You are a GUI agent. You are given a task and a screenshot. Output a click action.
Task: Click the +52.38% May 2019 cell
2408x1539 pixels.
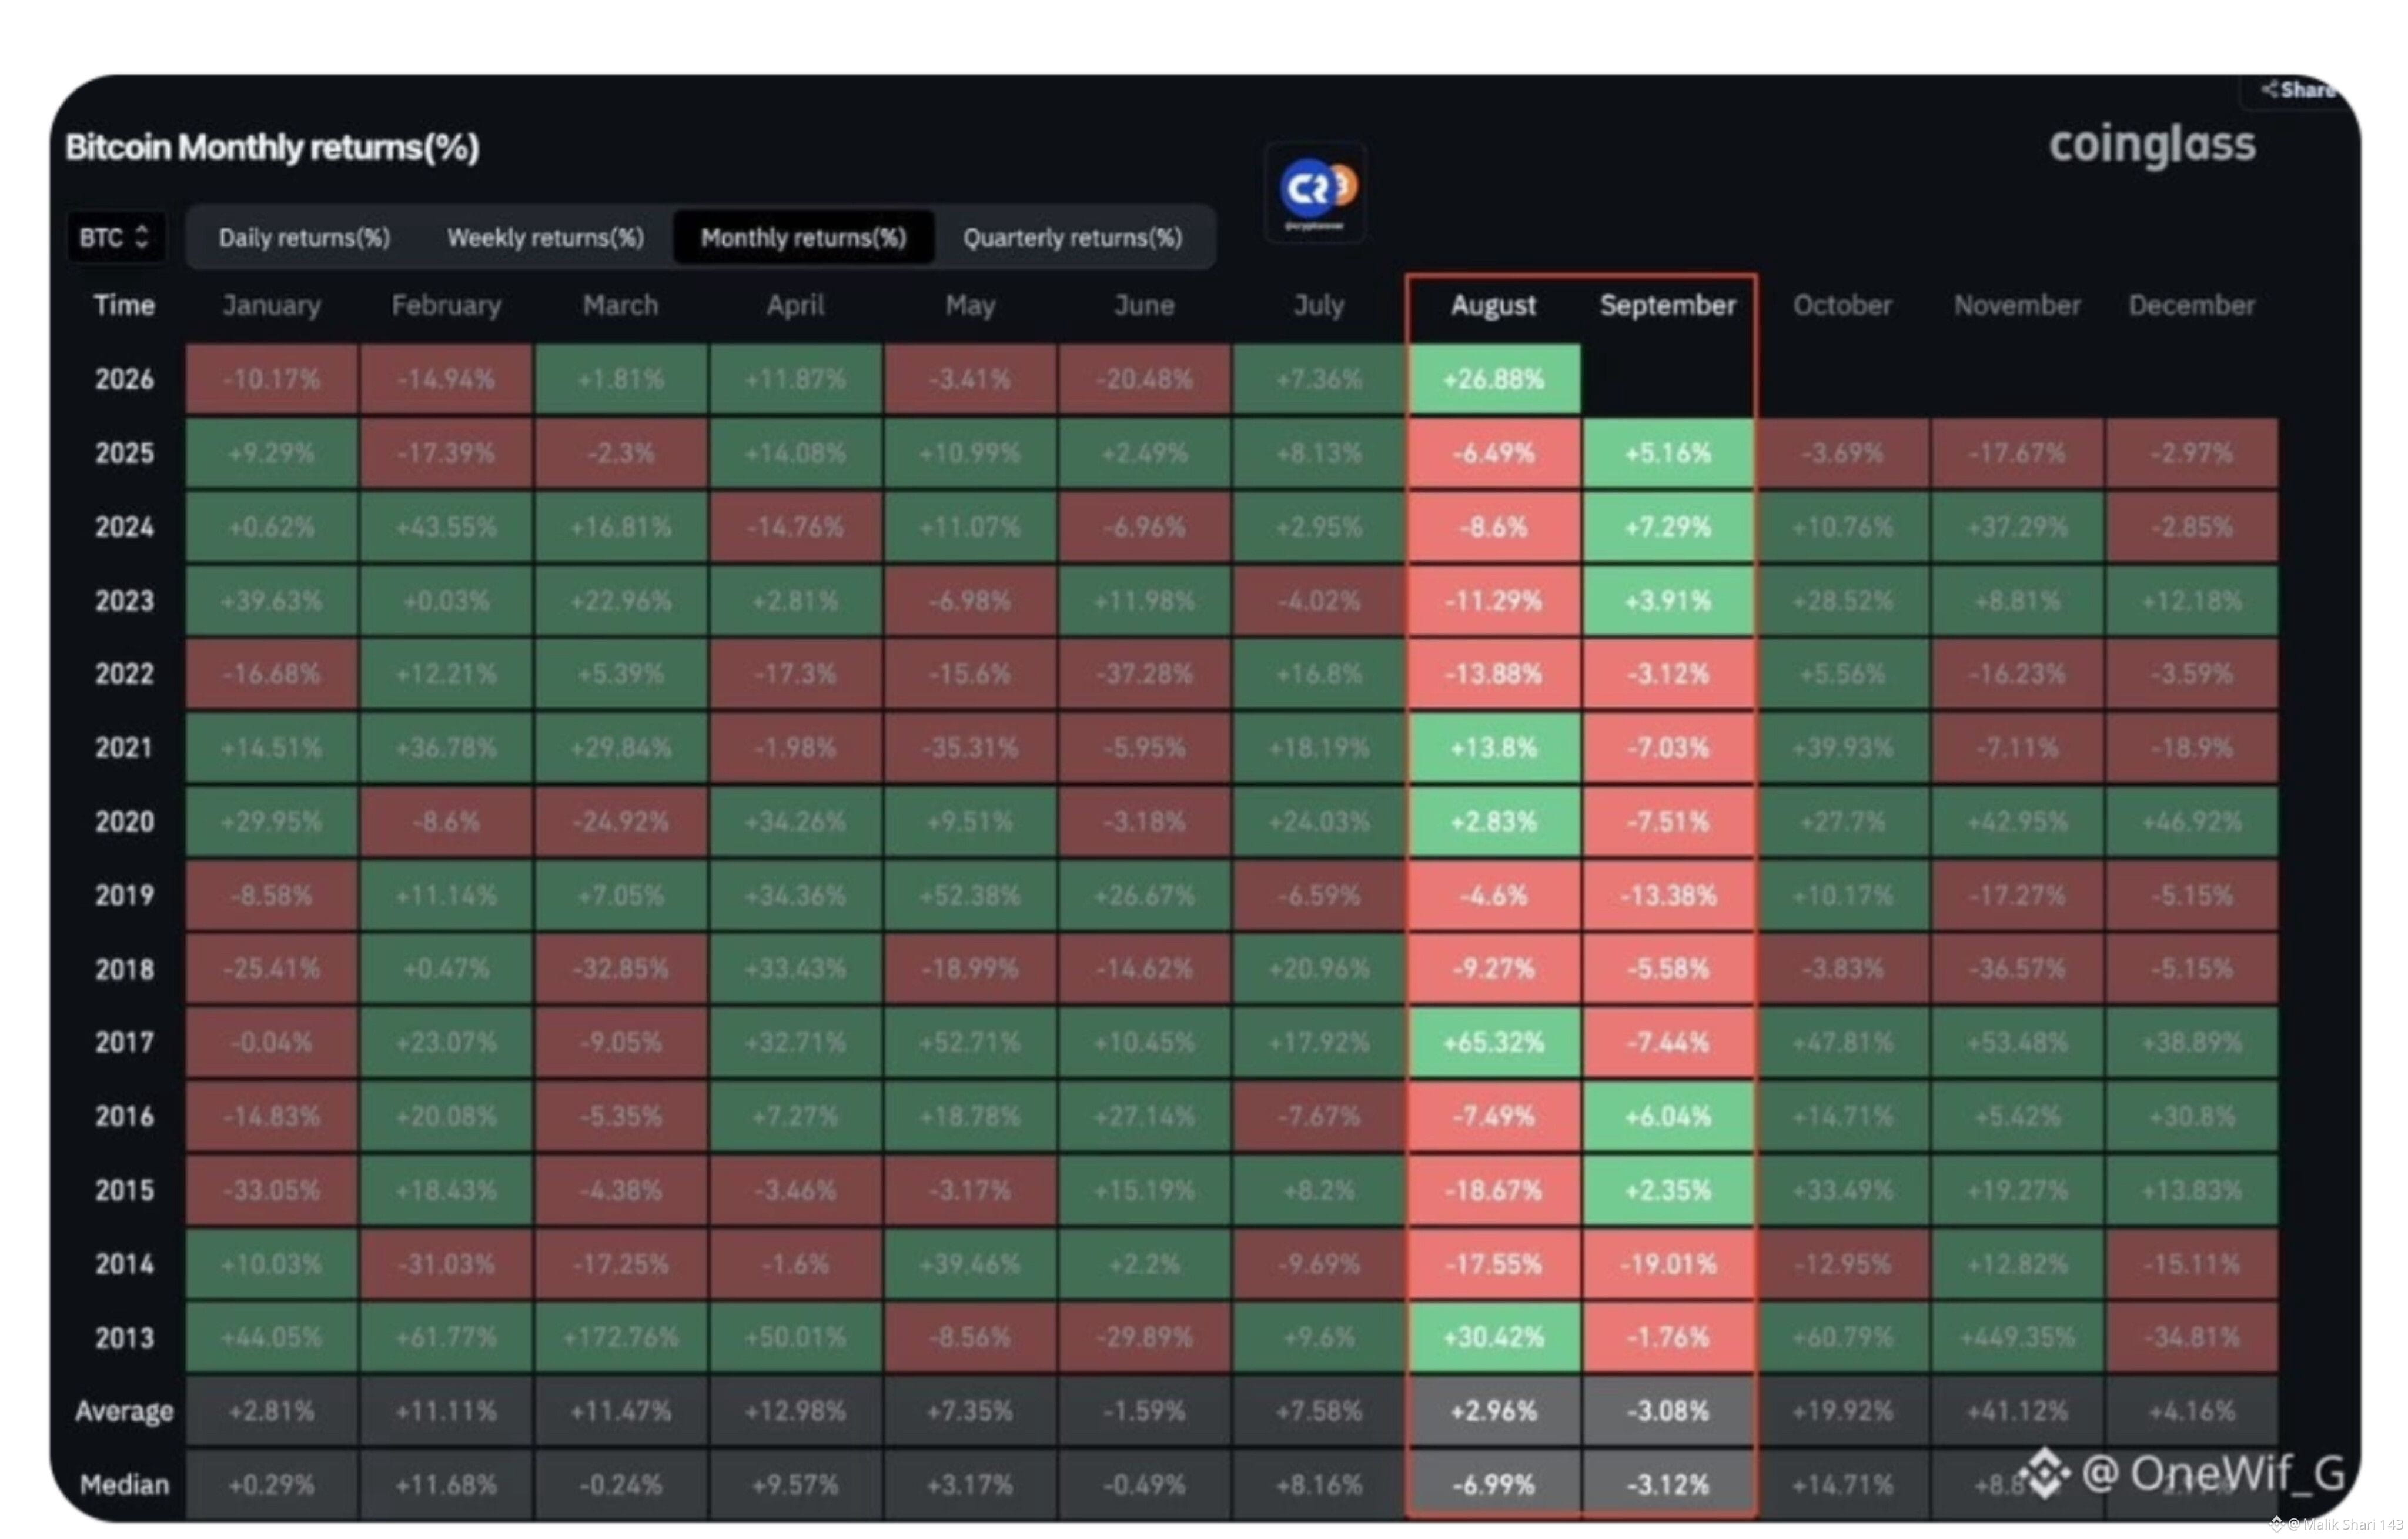[970, 895]
